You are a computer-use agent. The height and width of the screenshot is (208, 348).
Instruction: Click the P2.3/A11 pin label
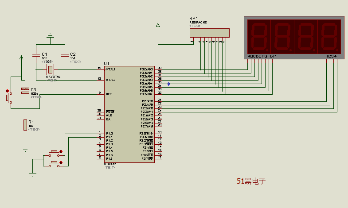pyautogui.click(x=147, y=112)
